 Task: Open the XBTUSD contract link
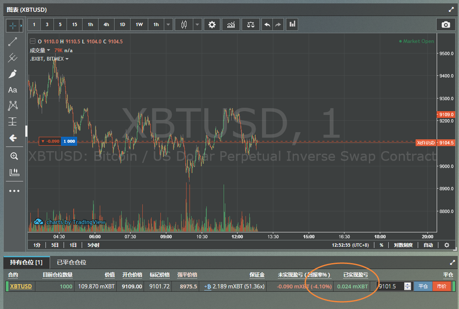click(21, 286)
